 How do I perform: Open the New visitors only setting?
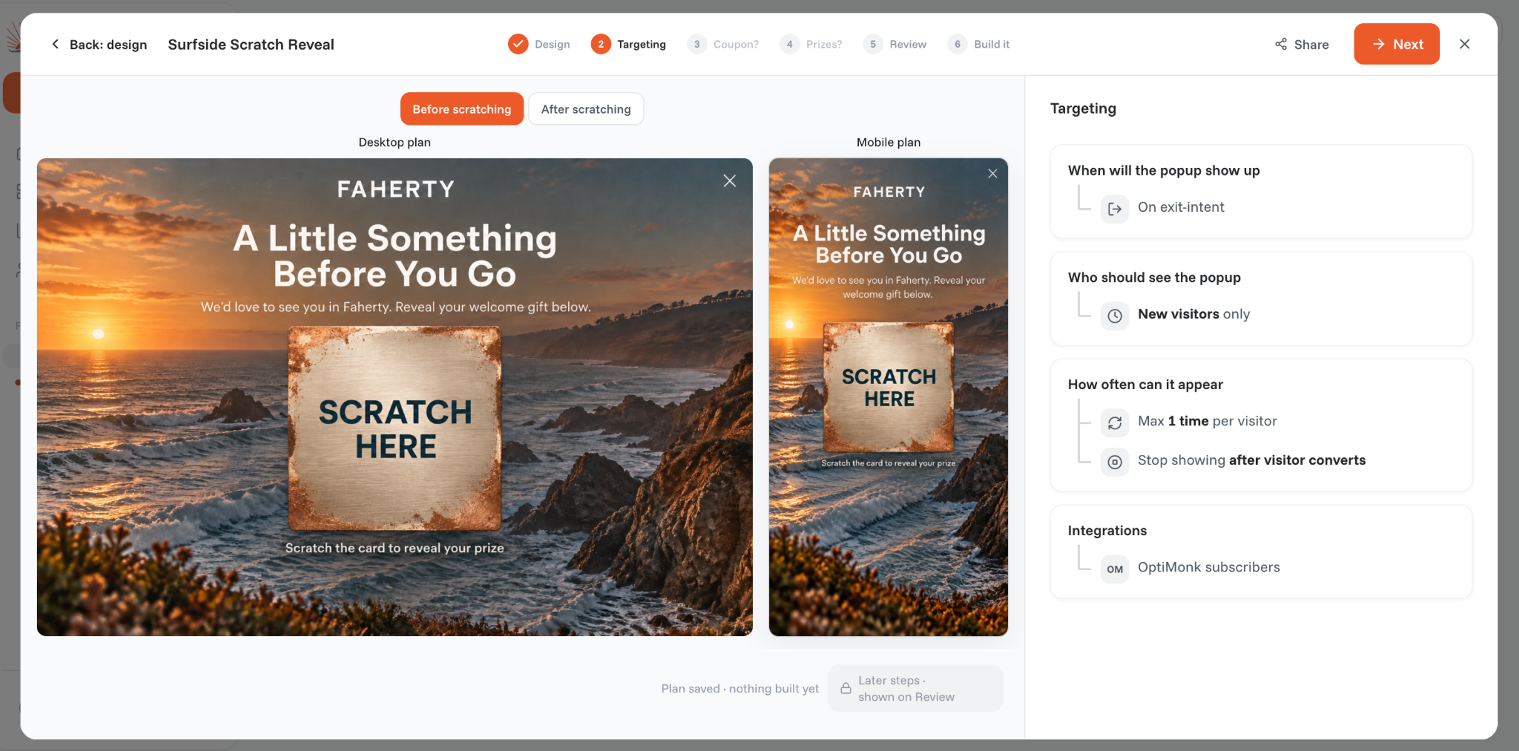click(1175, 315)
